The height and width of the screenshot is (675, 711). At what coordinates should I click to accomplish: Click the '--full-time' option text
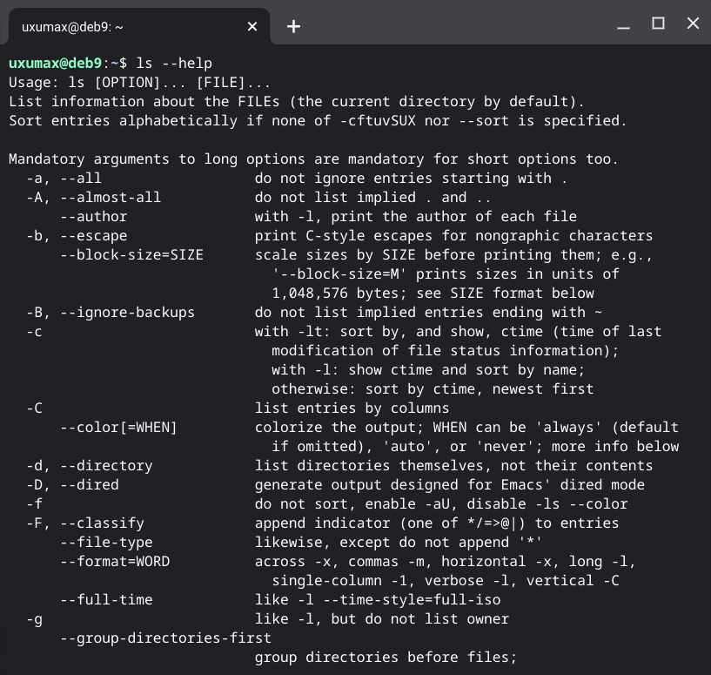point(106,599)
